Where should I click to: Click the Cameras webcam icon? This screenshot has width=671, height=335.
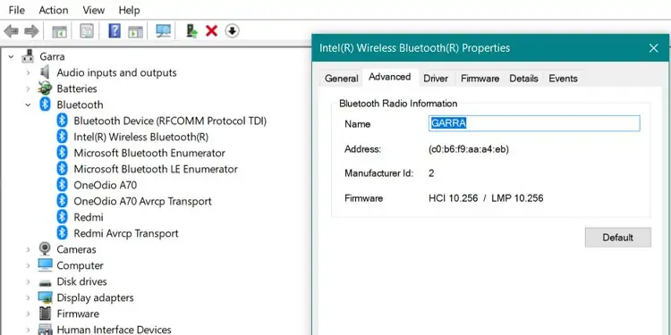click(45, 248)
